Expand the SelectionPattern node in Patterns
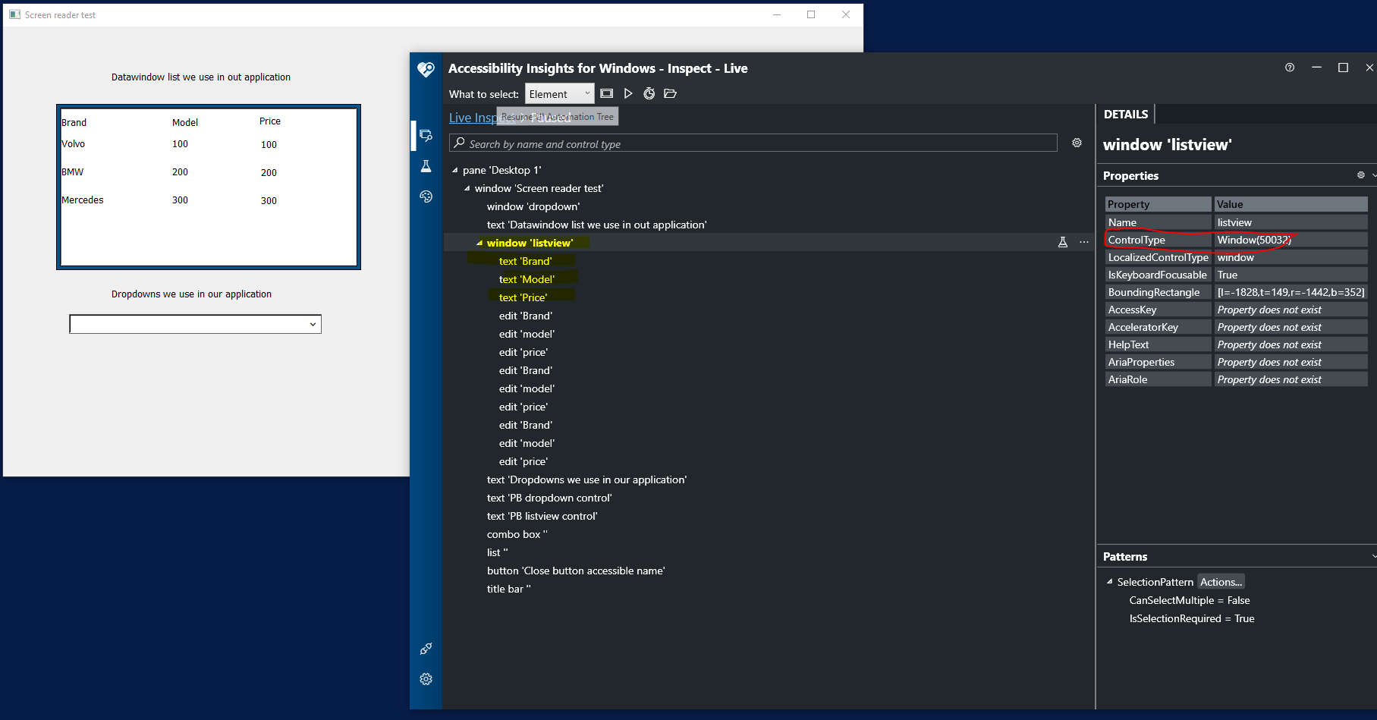1377x720 pixels. click(x=1109, y=582)
